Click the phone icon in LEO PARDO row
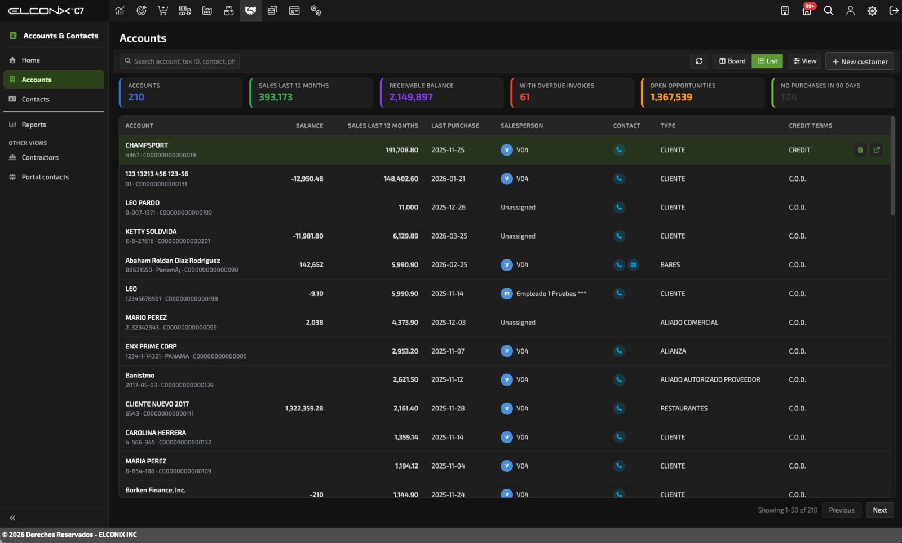902x543 pixels. 619,207
